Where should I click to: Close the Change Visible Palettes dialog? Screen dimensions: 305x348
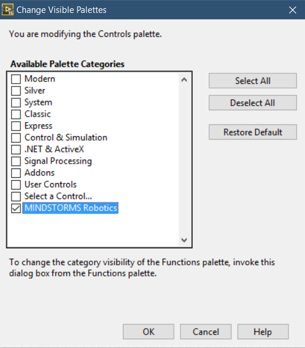(x=292, y=10)
